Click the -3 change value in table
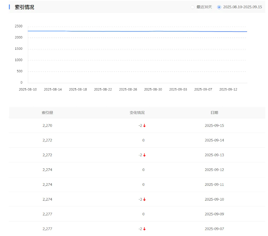Screen dimensions: 268x236 pyautogui.click(x=140, y=200)
